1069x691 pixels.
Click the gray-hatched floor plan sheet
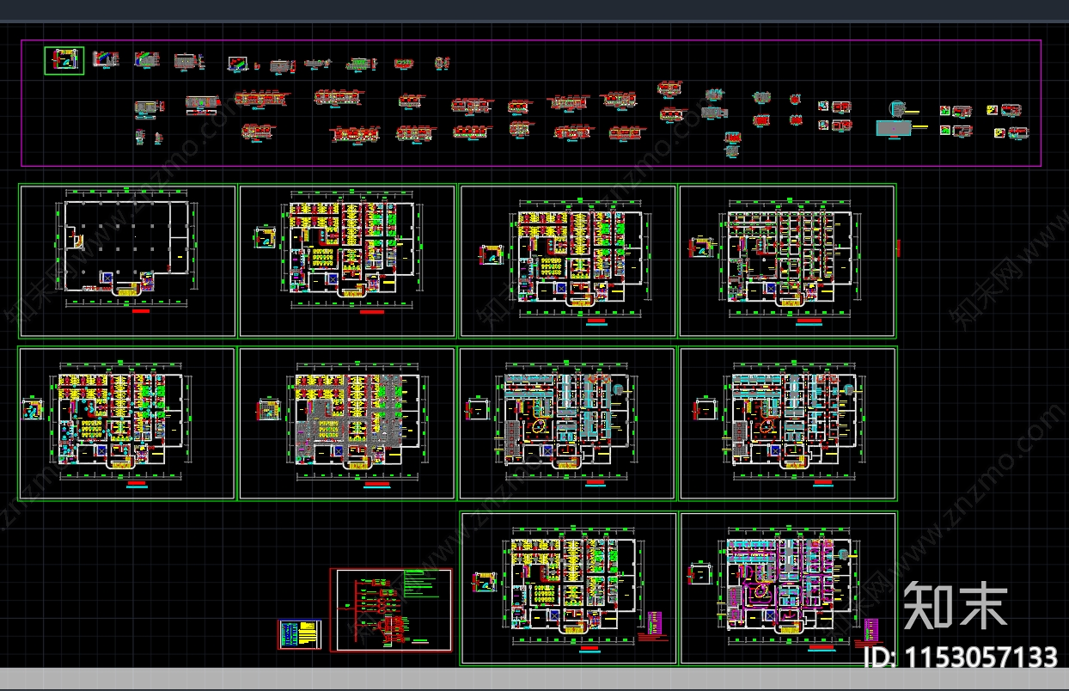347,423
